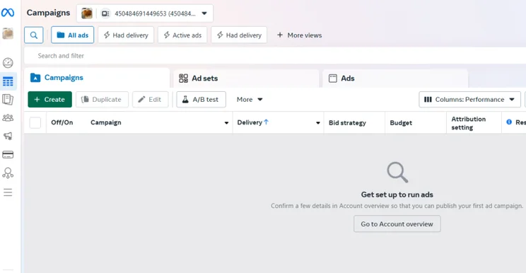
Task: Open the Billing credit card icon
Action: point(8,155)
